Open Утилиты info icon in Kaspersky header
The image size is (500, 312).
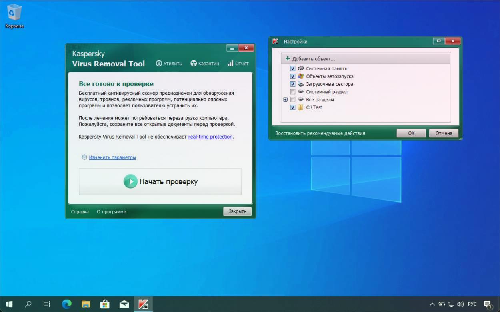coord(159,63)
